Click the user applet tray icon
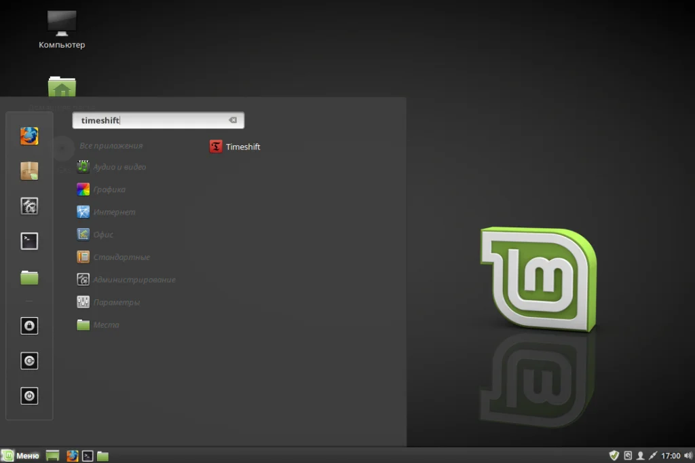The width and height of the screenshot is (695, 463). point(641,456)
